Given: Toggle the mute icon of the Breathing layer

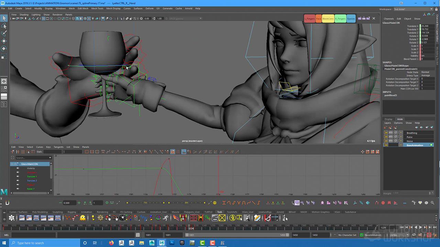Looking at the screenshot, I should pos(396,133).
